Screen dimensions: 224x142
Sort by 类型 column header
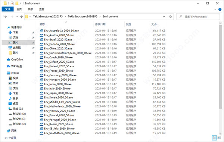click(x=128, y=24)
